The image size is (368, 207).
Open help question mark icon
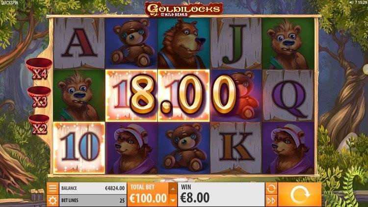click(x=356, y=2)
